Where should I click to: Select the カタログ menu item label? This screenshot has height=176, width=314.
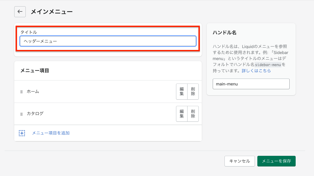35,114
